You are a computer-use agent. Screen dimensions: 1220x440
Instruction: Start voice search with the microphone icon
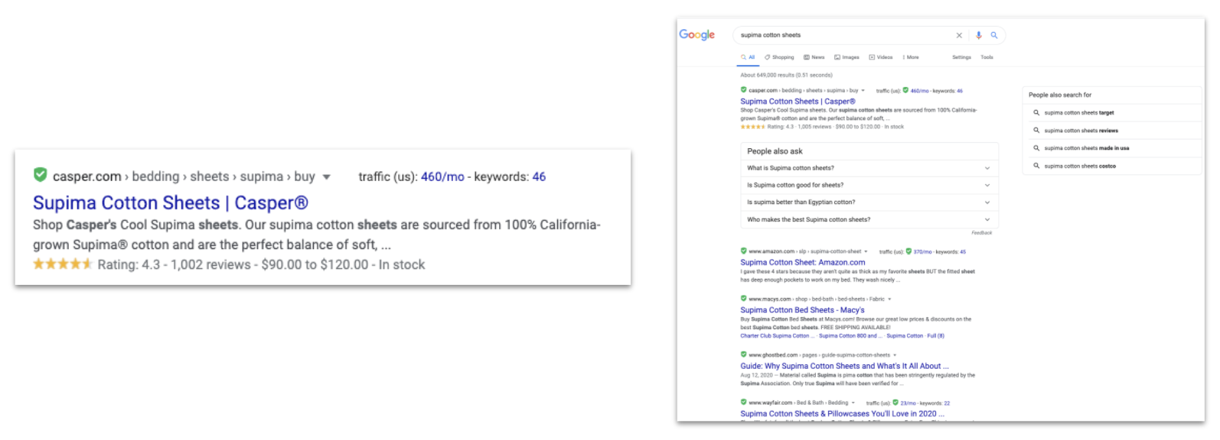[x=978, y=35]
